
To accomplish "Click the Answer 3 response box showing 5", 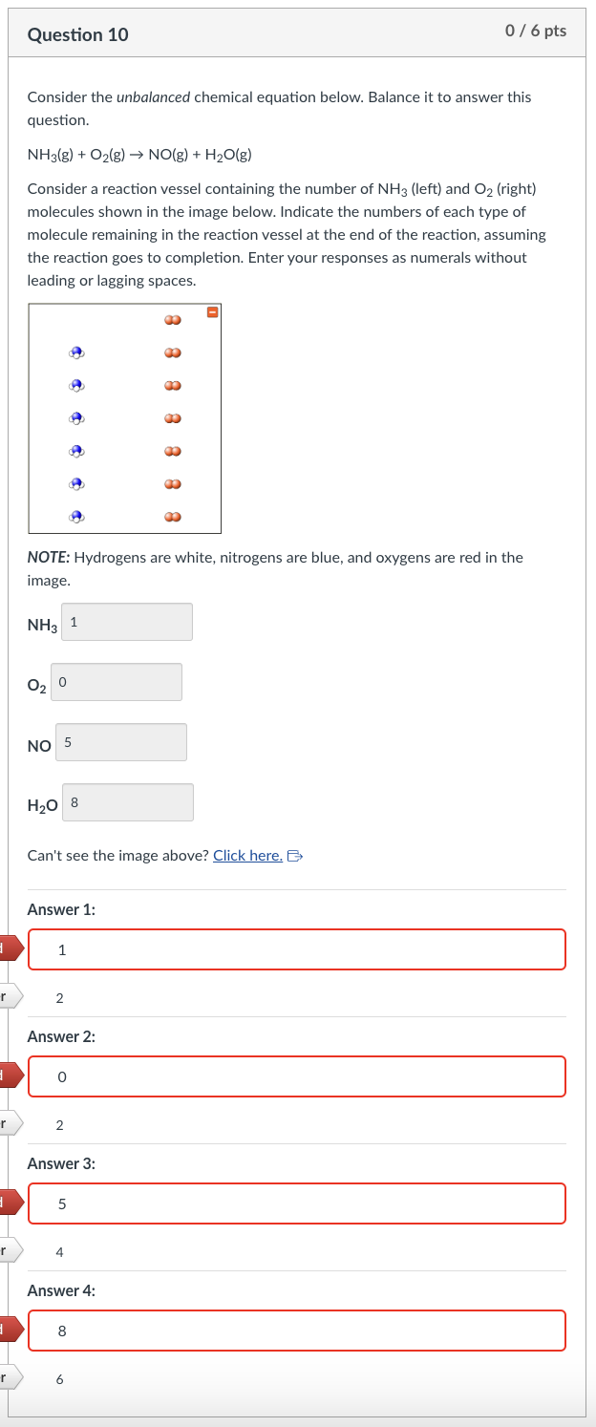I will coord(297,1203).
